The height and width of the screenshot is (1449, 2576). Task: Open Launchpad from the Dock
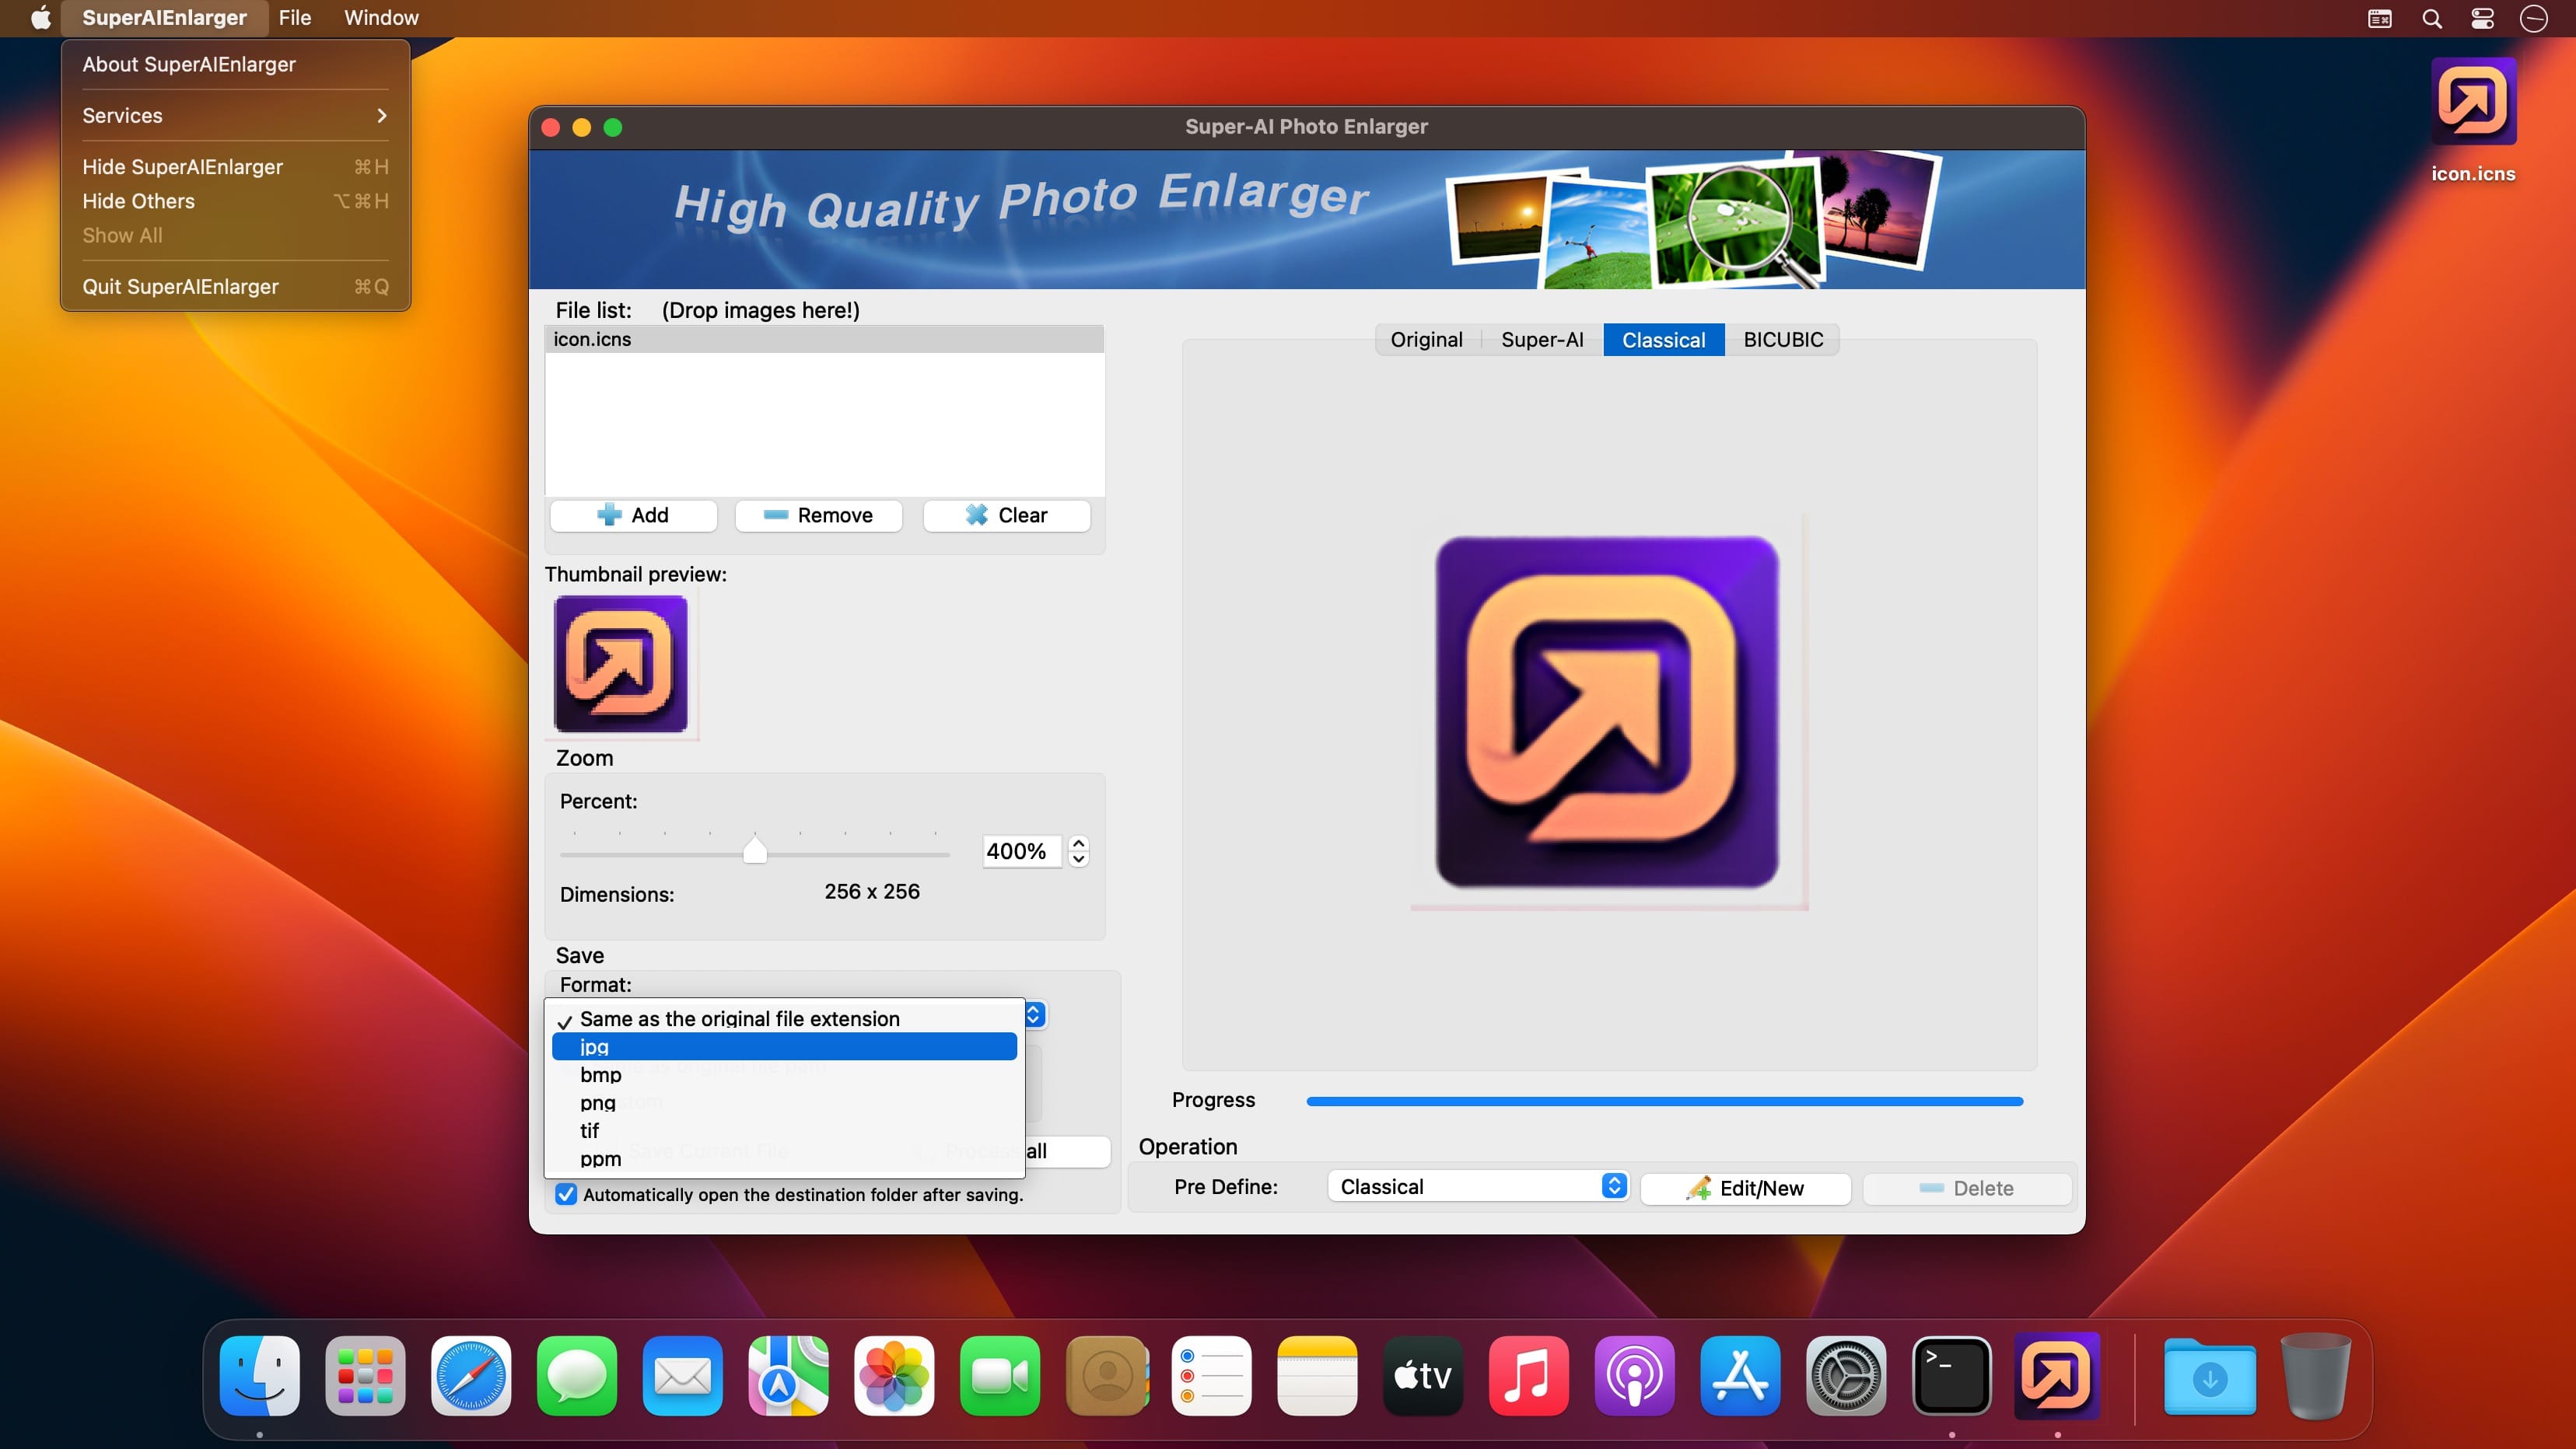coord(365,1376)
